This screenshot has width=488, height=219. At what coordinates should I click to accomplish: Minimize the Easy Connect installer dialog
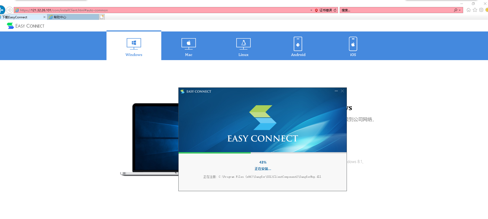coord(336,91)
